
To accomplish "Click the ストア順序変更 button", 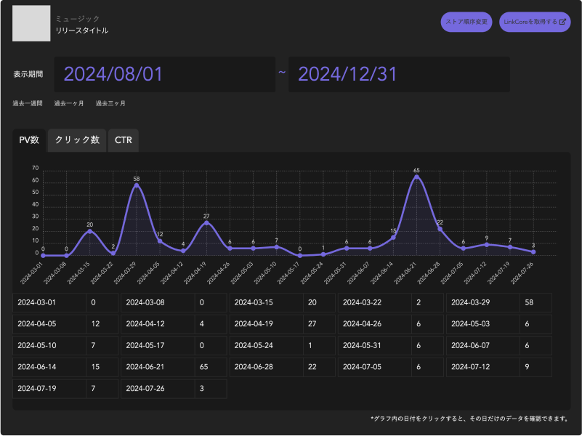I will pyautogui.click(x=467, y=22).
